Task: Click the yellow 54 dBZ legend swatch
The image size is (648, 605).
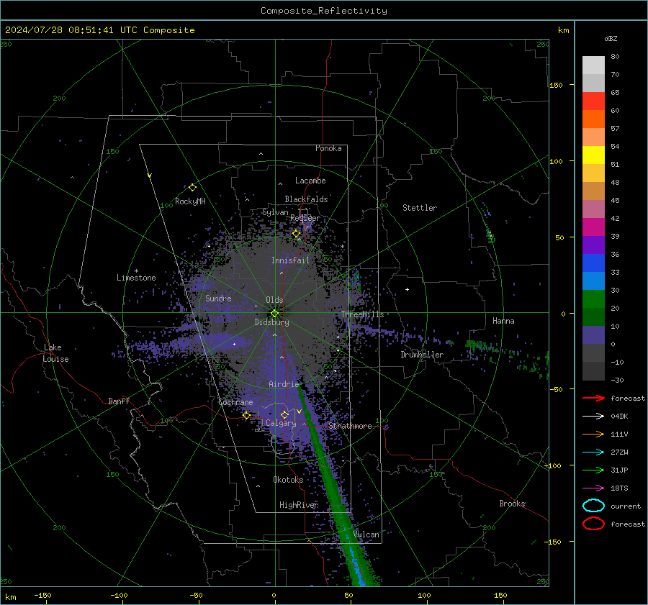Action: [593, 155]
